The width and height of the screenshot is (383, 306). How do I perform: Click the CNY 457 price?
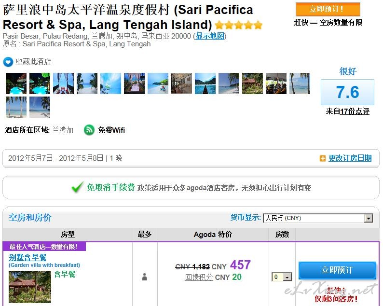click(x=231, y=265)
